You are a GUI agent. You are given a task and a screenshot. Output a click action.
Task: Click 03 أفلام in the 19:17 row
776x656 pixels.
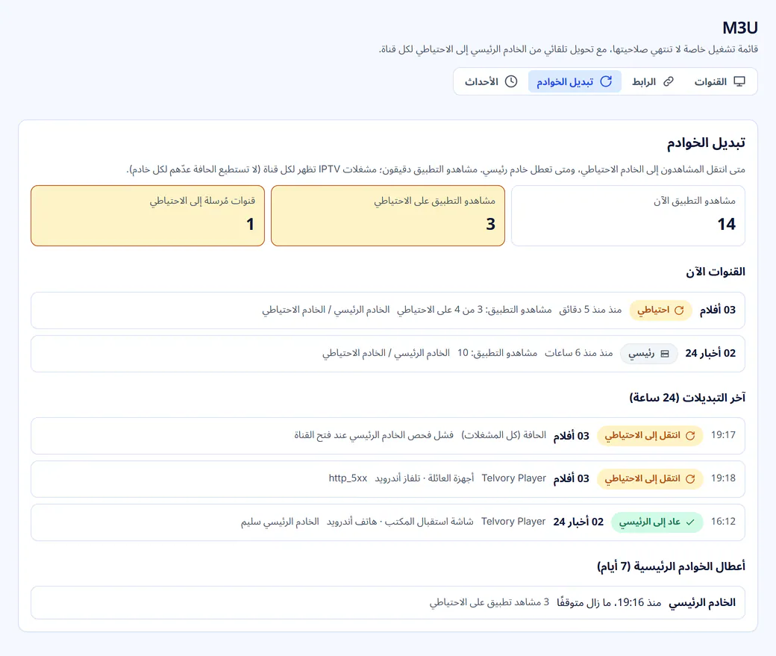571,436
